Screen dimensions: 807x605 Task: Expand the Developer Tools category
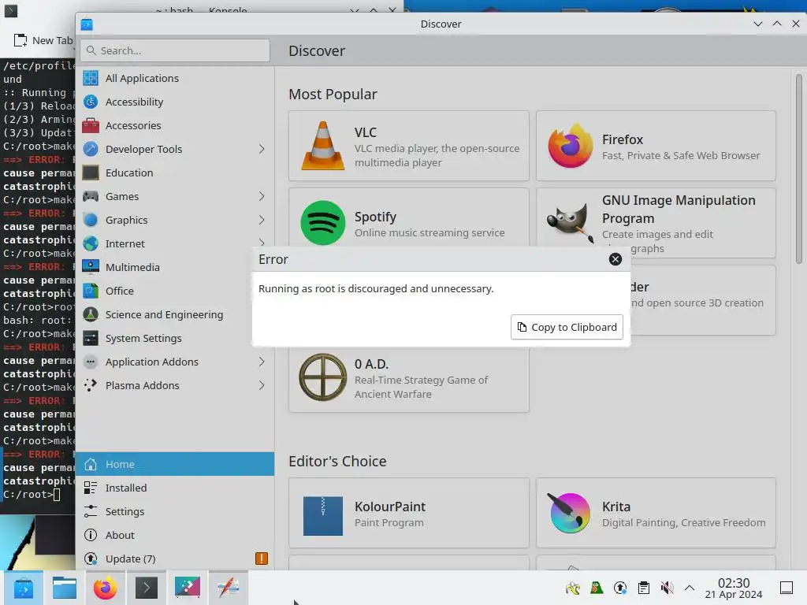pyautogui.click(x=262, y=149)
